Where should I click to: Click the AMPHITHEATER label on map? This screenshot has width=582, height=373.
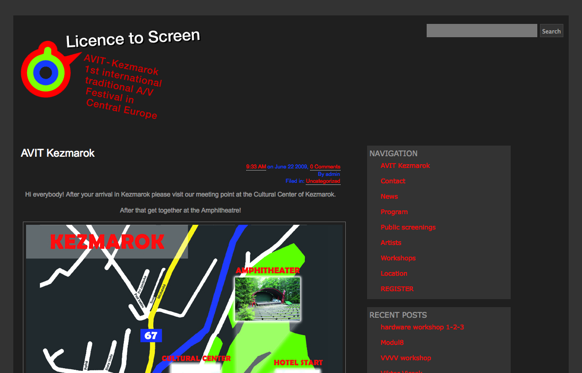tap(268, 270)
